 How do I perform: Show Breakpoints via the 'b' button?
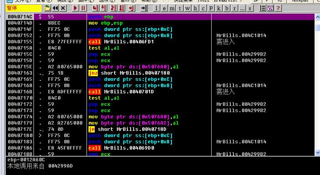click(226, 8)
